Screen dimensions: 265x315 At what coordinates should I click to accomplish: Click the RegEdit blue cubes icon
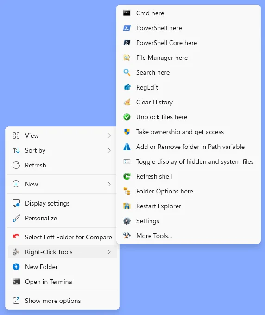(x=127, y=87)
